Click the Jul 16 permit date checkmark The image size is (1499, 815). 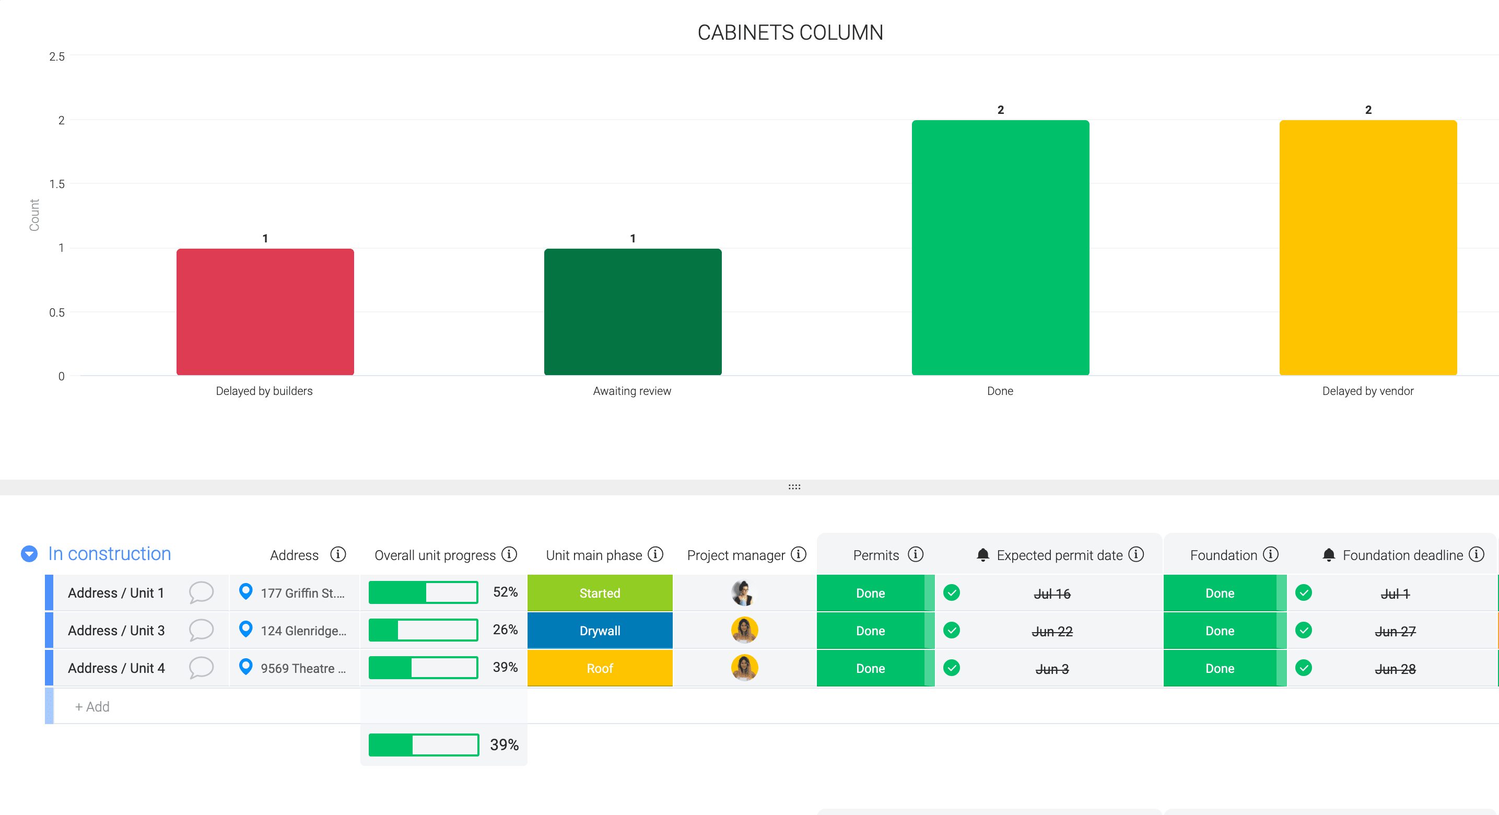tap(952, 592)
